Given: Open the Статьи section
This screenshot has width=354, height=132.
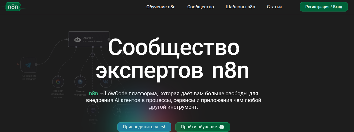Looking at the screenshot, I should click(x=274, y=7).
